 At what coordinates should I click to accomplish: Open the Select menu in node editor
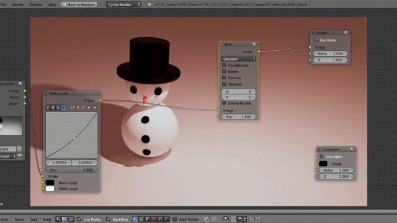click(x=19, y=219)
